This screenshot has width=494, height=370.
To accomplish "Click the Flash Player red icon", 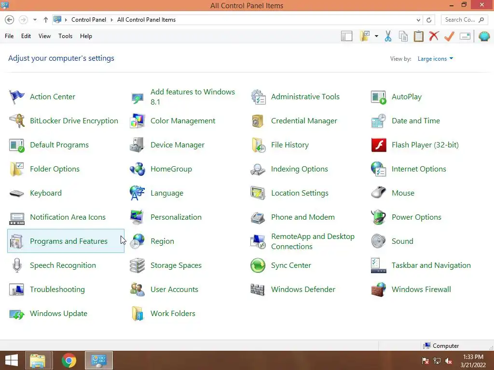I will [378, 145].
